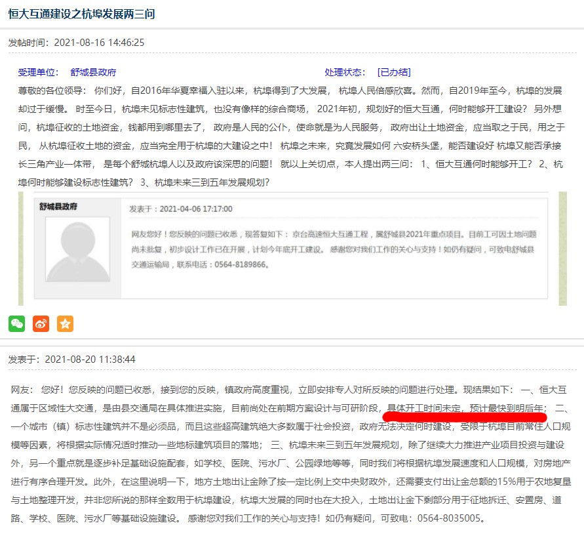Click the reply greeting 网友您好 in quoted box

(x=146, y=234)
